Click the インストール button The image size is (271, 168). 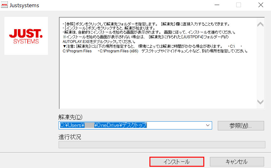coord(177,162)
